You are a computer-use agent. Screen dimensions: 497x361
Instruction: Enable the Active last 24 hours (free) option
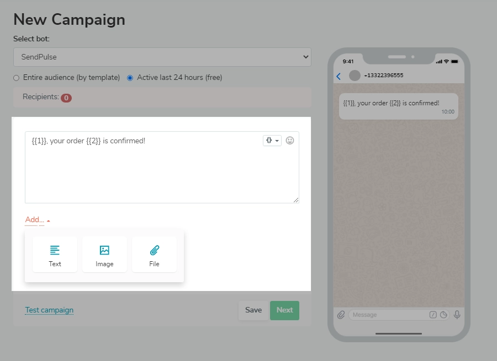(130, 78)
